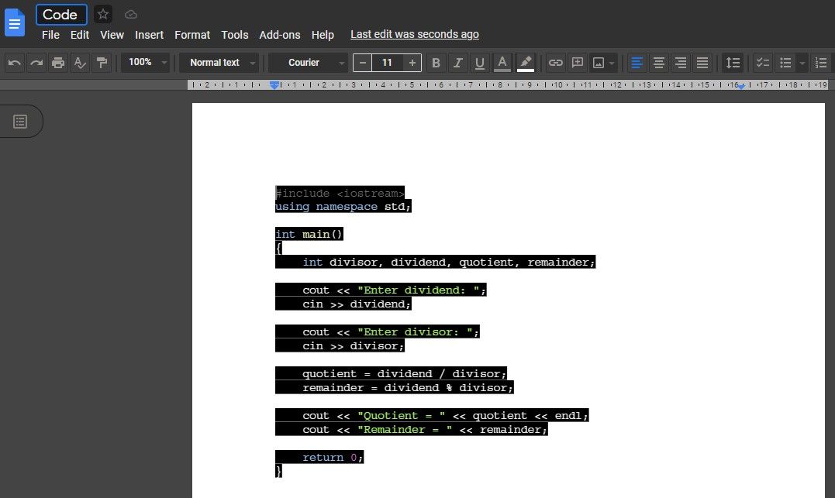Image resolution: width=835 pixels, height=498 pixels.
Task: Open the Insert image icon
Action: 599,63
